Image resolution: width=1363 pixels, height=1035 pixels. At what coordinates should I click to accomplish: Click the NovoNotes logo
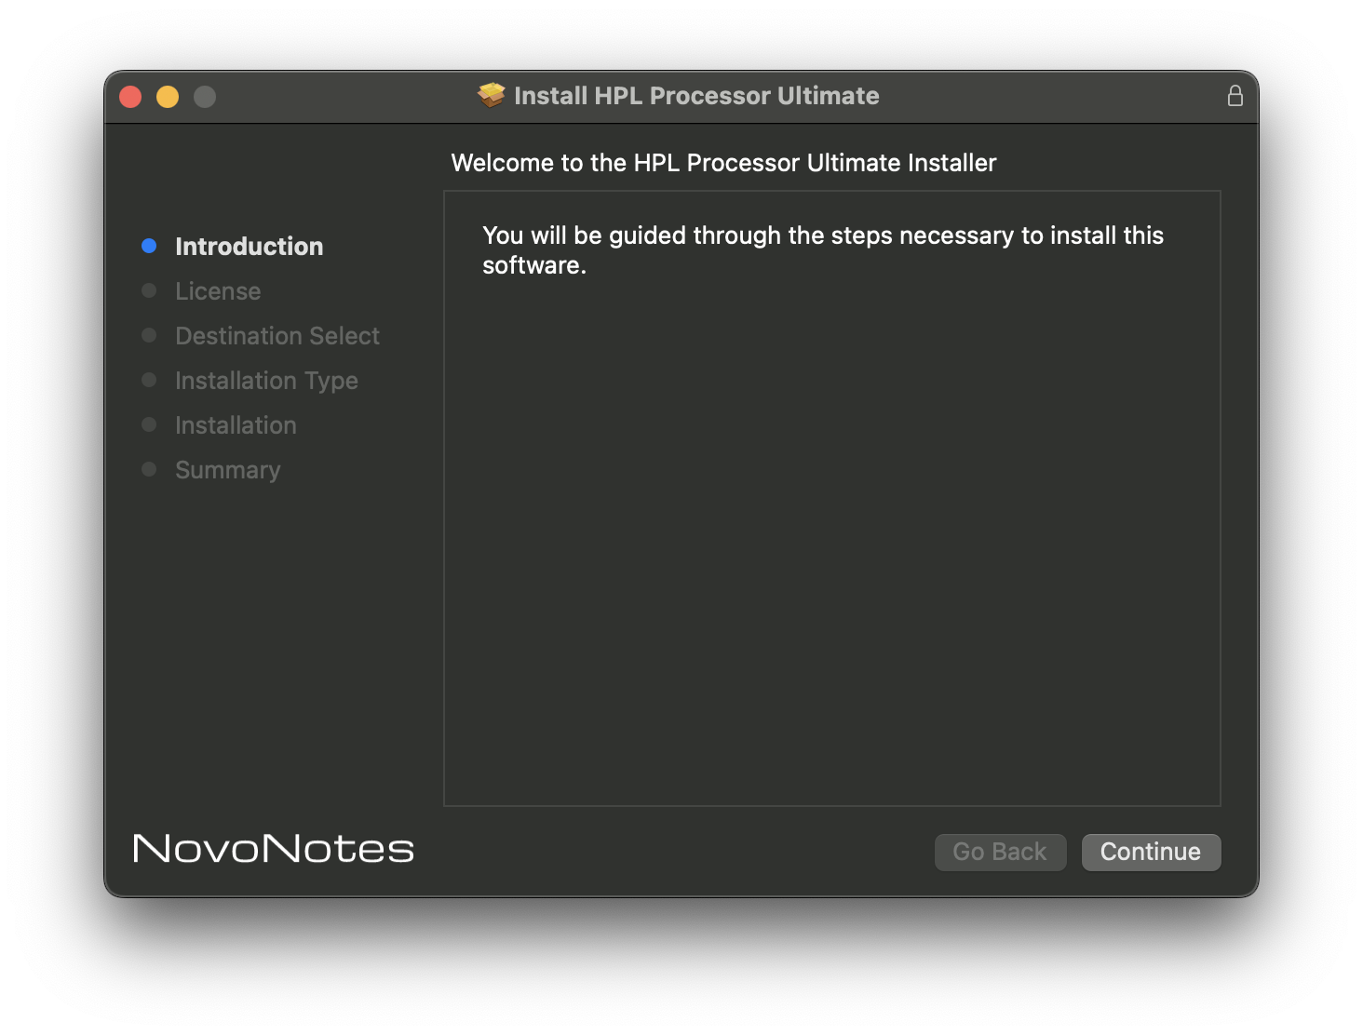272,849
